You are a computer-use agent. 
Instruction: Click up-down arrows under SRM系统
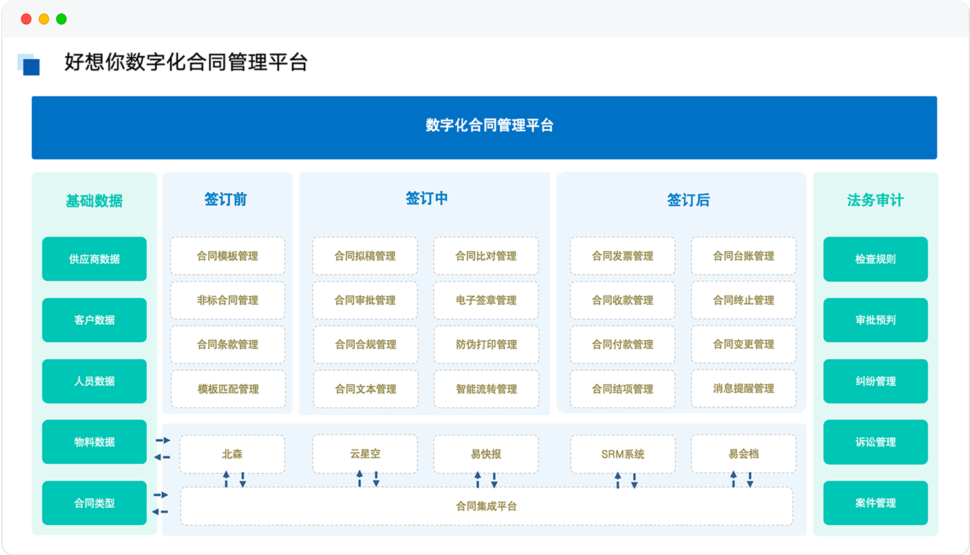pos(626,480)
